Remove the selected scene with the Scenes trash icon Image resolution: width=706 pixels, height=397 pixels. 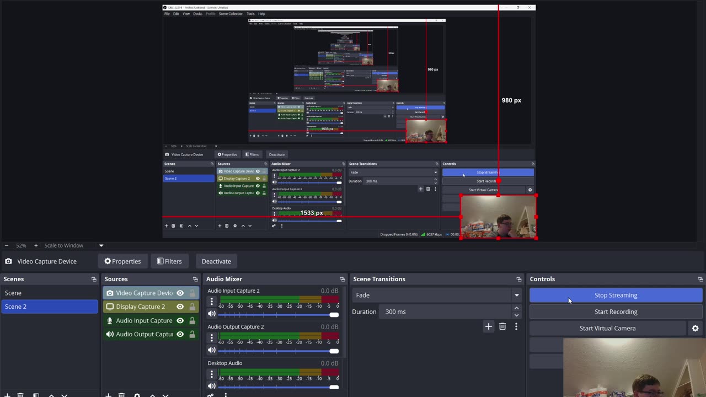(x=20, y=395)
